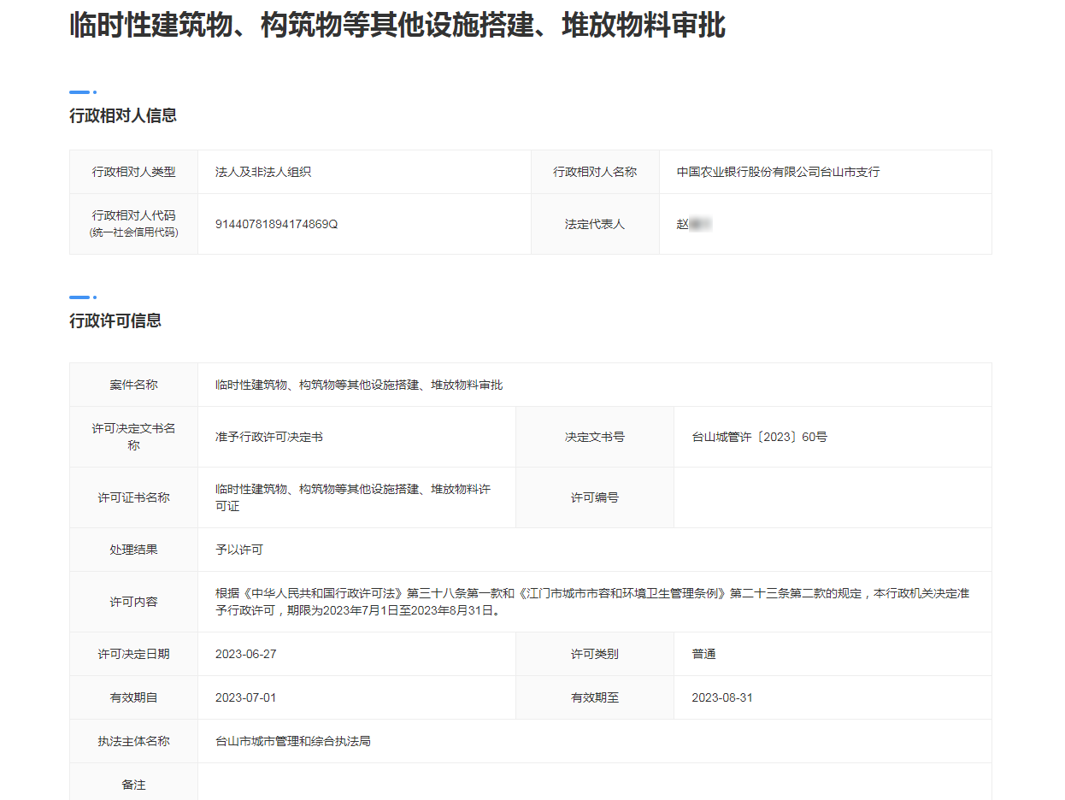The height and width of the screenshot is (800, 1065).
Task: Click the 案件名称 value in permit table
Action: click(x=359, y=385)
